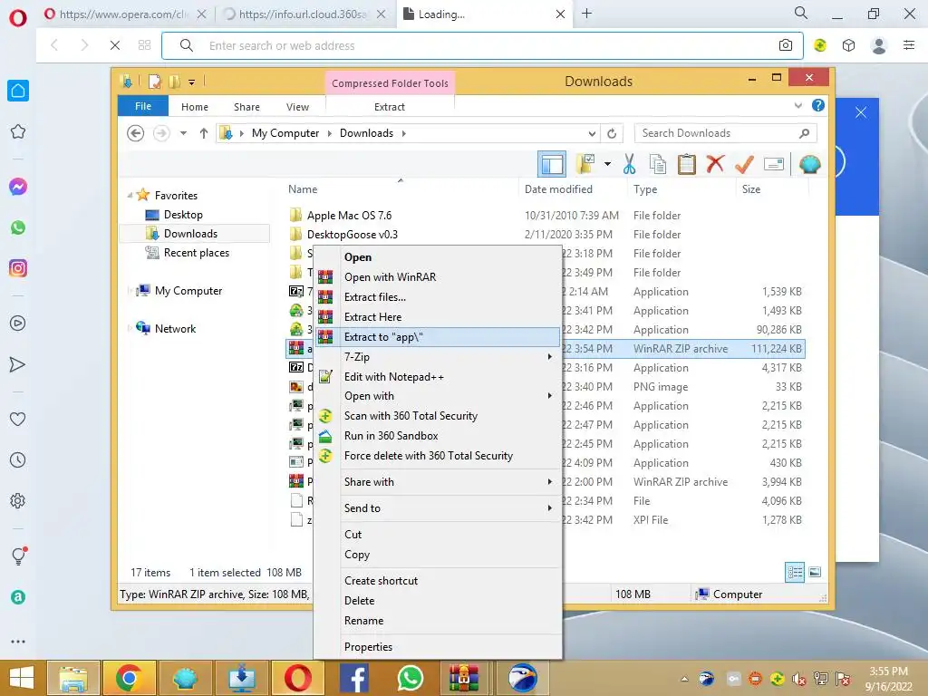Open Desktop in Favorites
Viewport: 928px width, 696px height.
[x=183, y=215]
